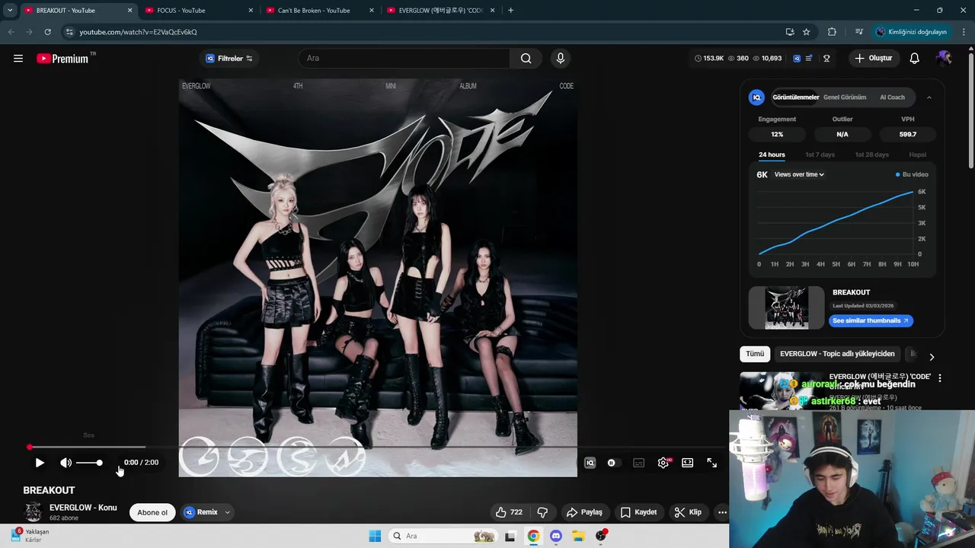Open Windows Start menu

375,536
